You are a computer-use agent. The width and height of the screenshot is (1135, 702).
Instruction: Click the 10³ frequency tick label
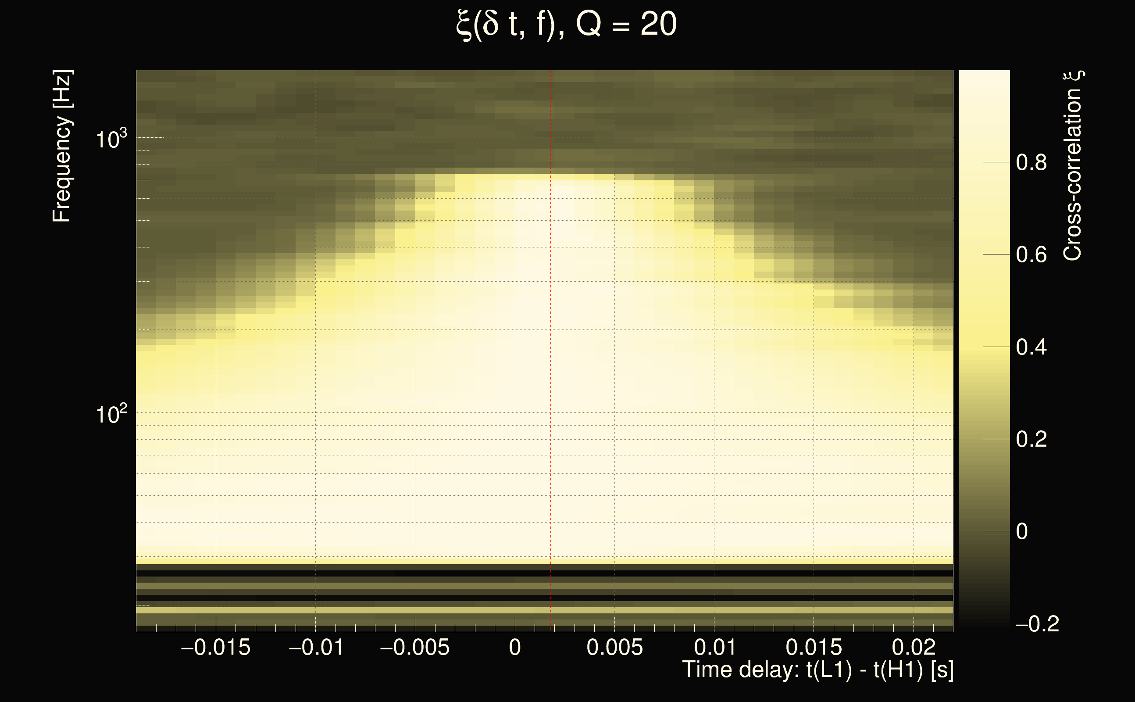pos(111,139)
